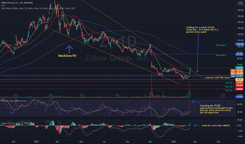245x144 pixels.
Task: Click the 2022 label on time axis
Action: pyautogui.click(x=174, y=142)
